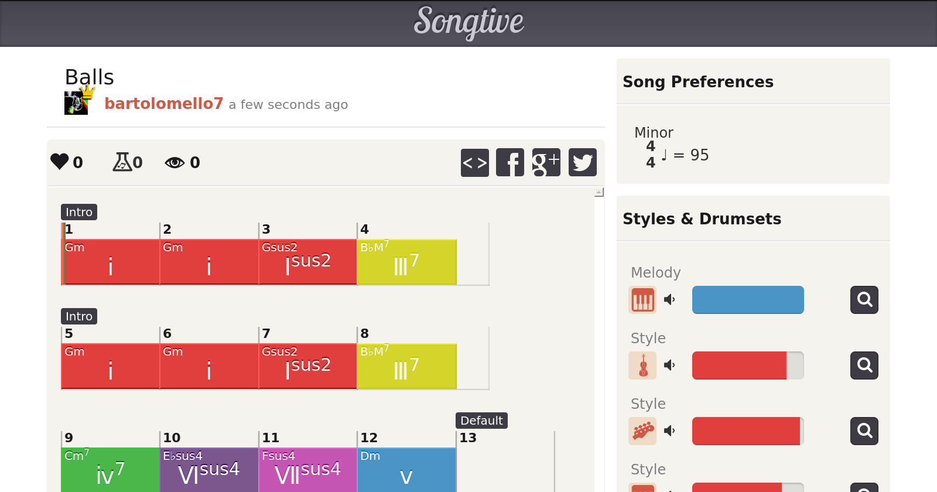This screenshot has width=937, height=492.
Task: Adjust the Melody blue volume slider
Action: click(748, 300)
